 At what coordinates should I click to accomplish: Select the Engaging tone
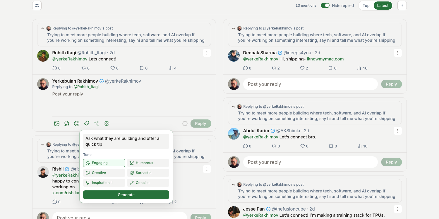104,163
